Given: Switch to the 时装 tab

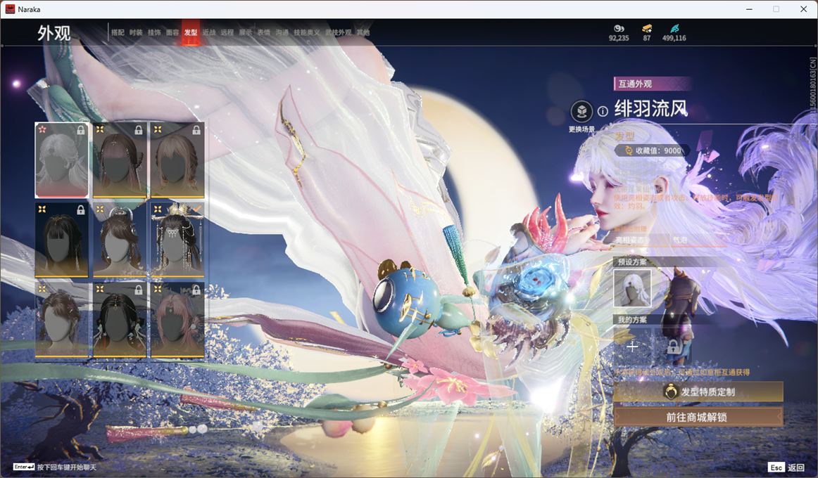Looking at the screenshot, I should 136,32.
